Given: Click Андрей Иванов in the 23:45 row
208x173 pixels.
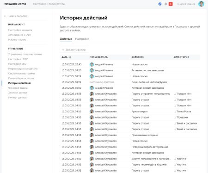Looking at the screenshot, I should point(104,64).
